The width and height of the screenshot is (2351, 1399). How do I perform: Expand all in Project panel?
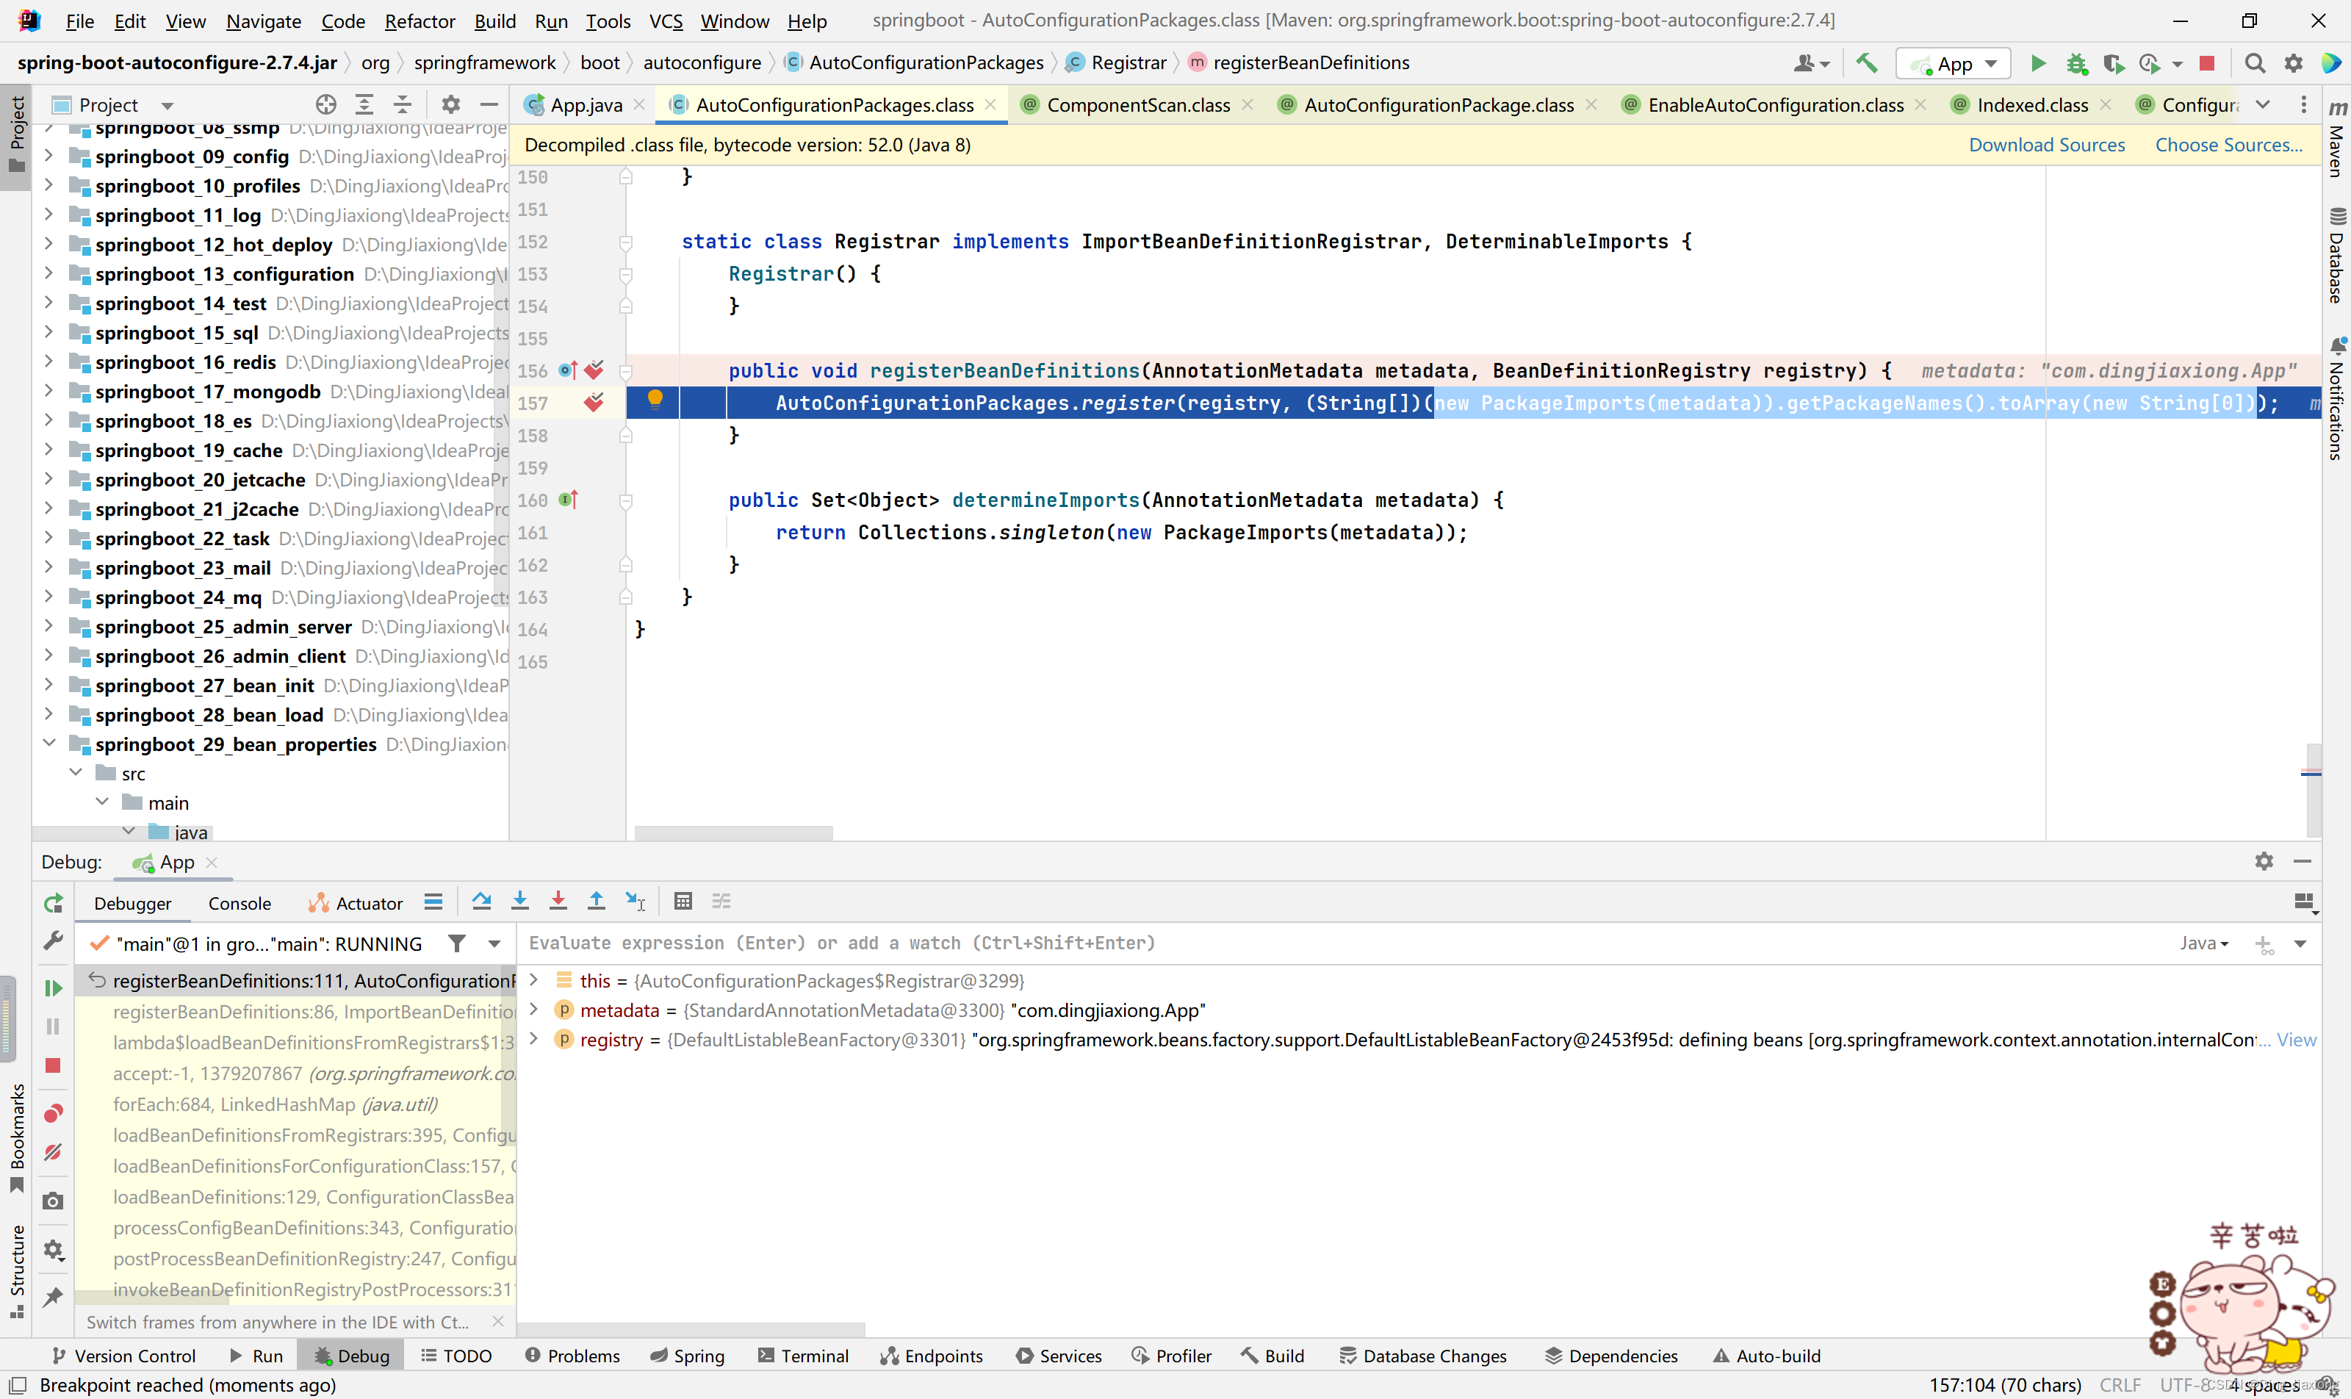click(364, 104)
